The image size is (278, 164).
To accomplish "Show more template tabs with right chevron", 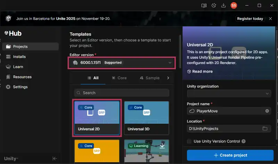I will tap(168, 78).
